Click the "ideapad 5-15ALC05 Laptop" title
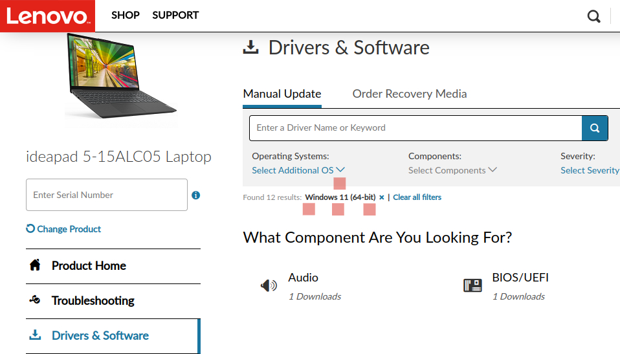Viewport: 620px width, 354px height. [118, 157]
